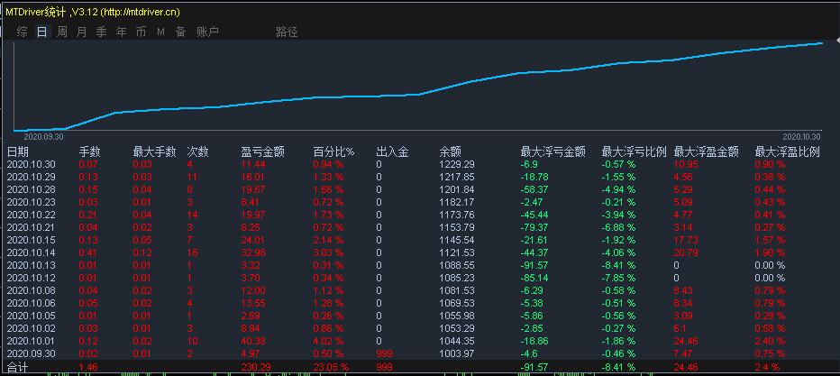Click the 盈亏金额 column header

coord(262,152)
